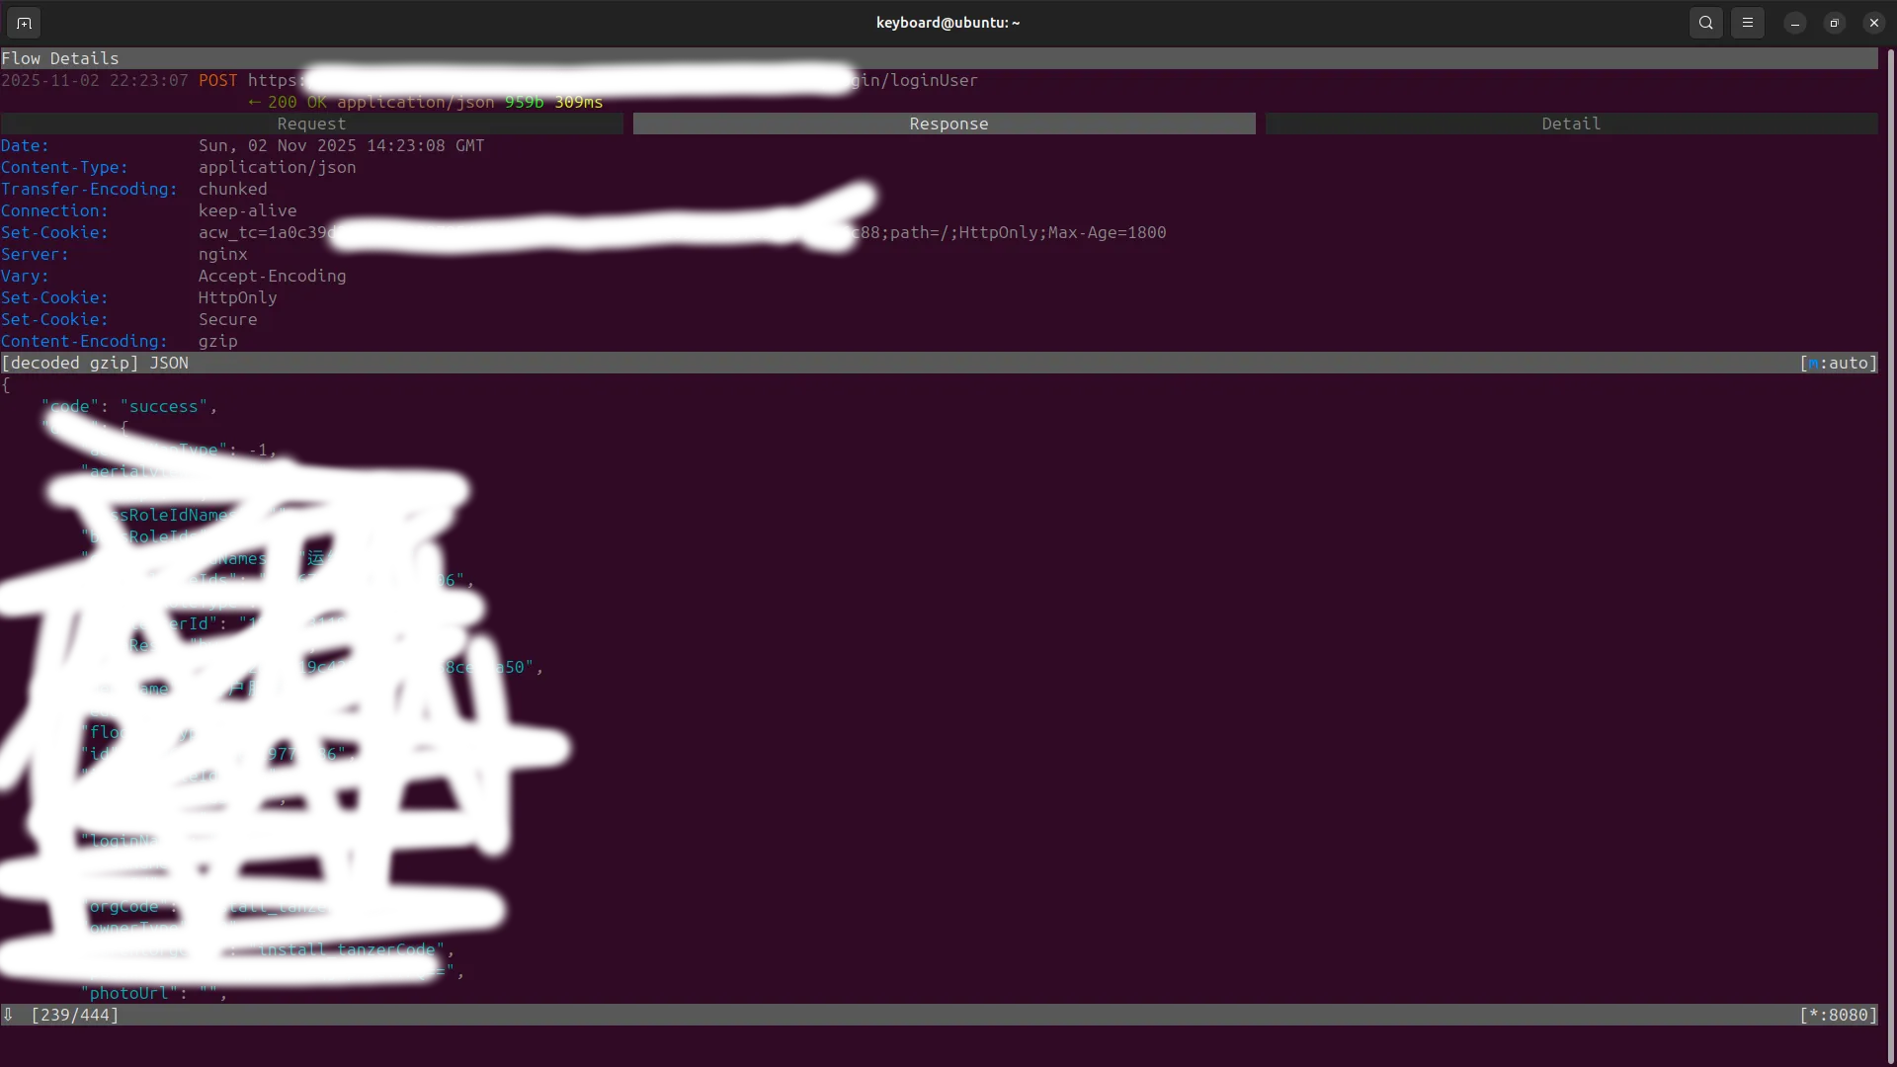Close the terminal window
Image resolution: width=1897 pixels, height=1067 pixels.
(1874, 23)
